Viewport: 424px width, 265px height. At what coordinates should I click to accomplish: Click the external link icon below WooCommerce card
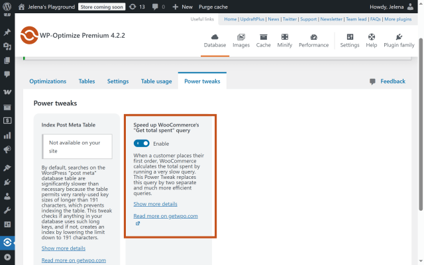click(138, 223)
